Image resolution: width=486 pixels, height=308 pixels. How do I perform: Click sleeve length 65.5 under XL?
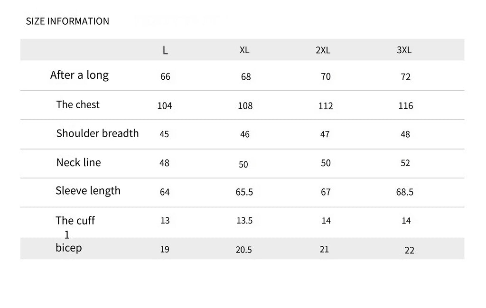point(244,192)
